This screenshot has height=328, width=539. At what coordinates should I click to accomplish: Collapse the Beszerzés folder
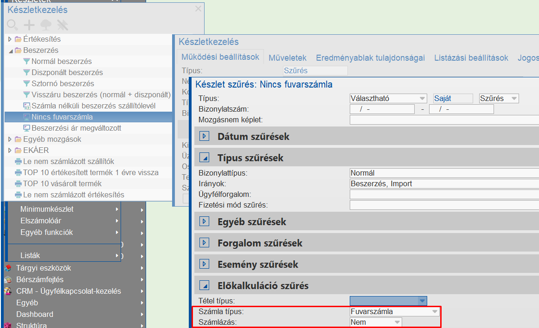[x=11, y=51]
